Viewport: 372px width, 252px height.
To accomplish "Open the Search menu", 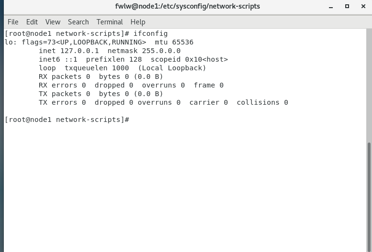I will click(x=78, y=22).
